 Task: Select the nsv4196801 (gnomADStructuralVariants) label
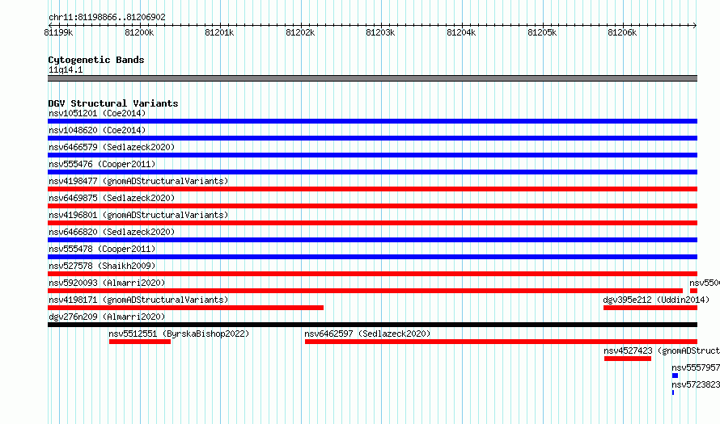138,215
